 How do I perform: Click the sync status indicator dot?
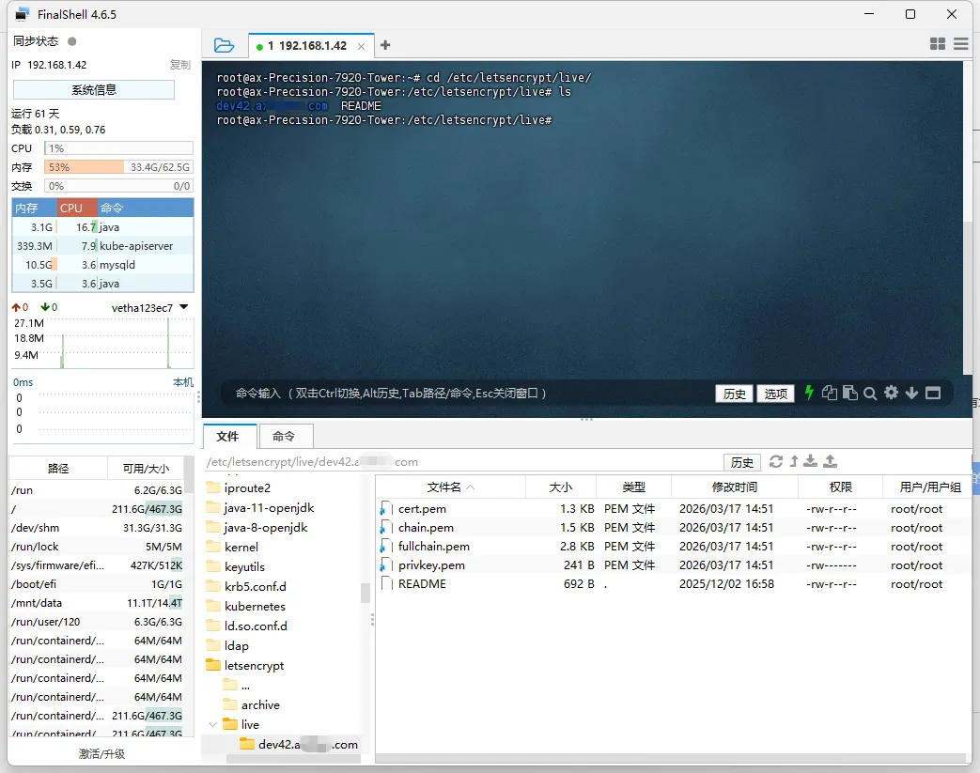coord(71,41)
